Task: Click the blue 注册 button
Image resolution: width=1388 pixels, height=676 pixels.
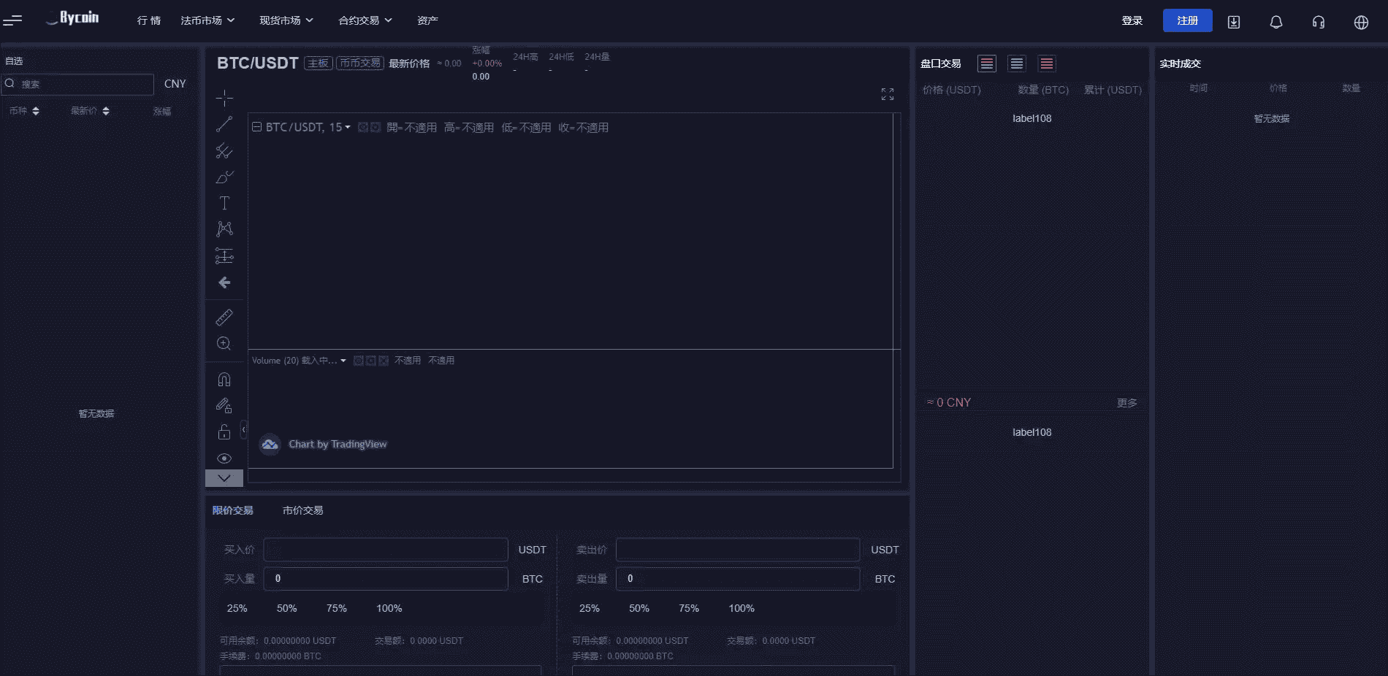Action: pyautogui.click(x=1187, y=20)
